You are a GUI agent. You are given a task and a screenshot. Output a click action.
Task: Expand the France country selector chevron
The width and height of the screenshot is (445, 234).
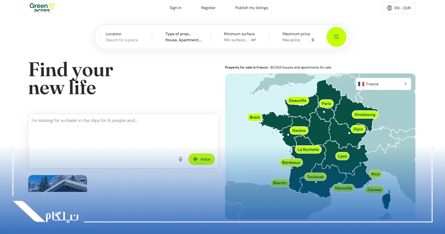(405, 84)
